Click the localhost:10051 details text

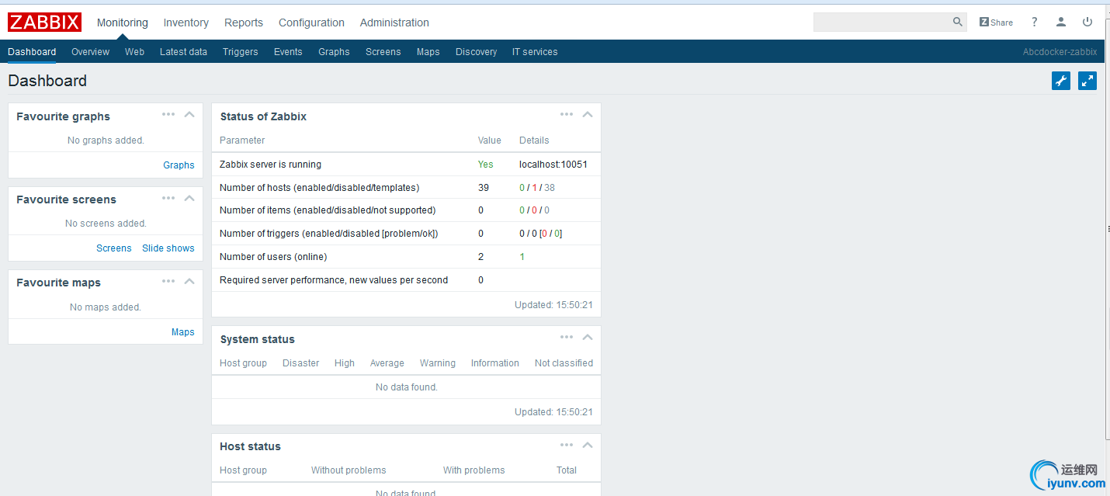point(553,165)
